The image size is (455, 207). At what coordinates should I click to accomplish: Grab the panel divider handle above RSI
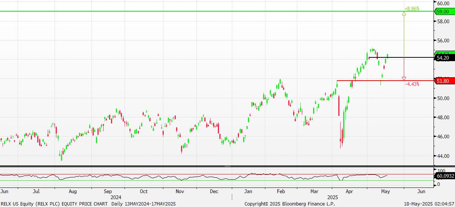coord(227,166)
